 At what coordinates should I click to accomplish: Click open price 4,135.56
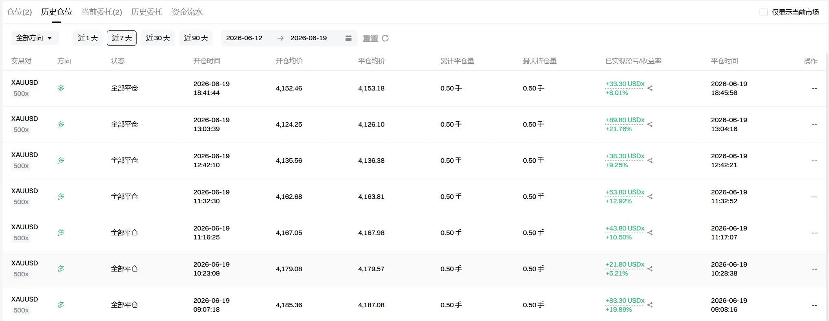[289, 160]
